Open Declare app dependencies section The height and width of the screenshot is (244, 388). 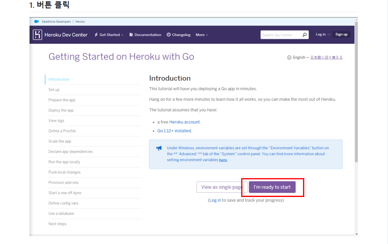click(70, 152)
